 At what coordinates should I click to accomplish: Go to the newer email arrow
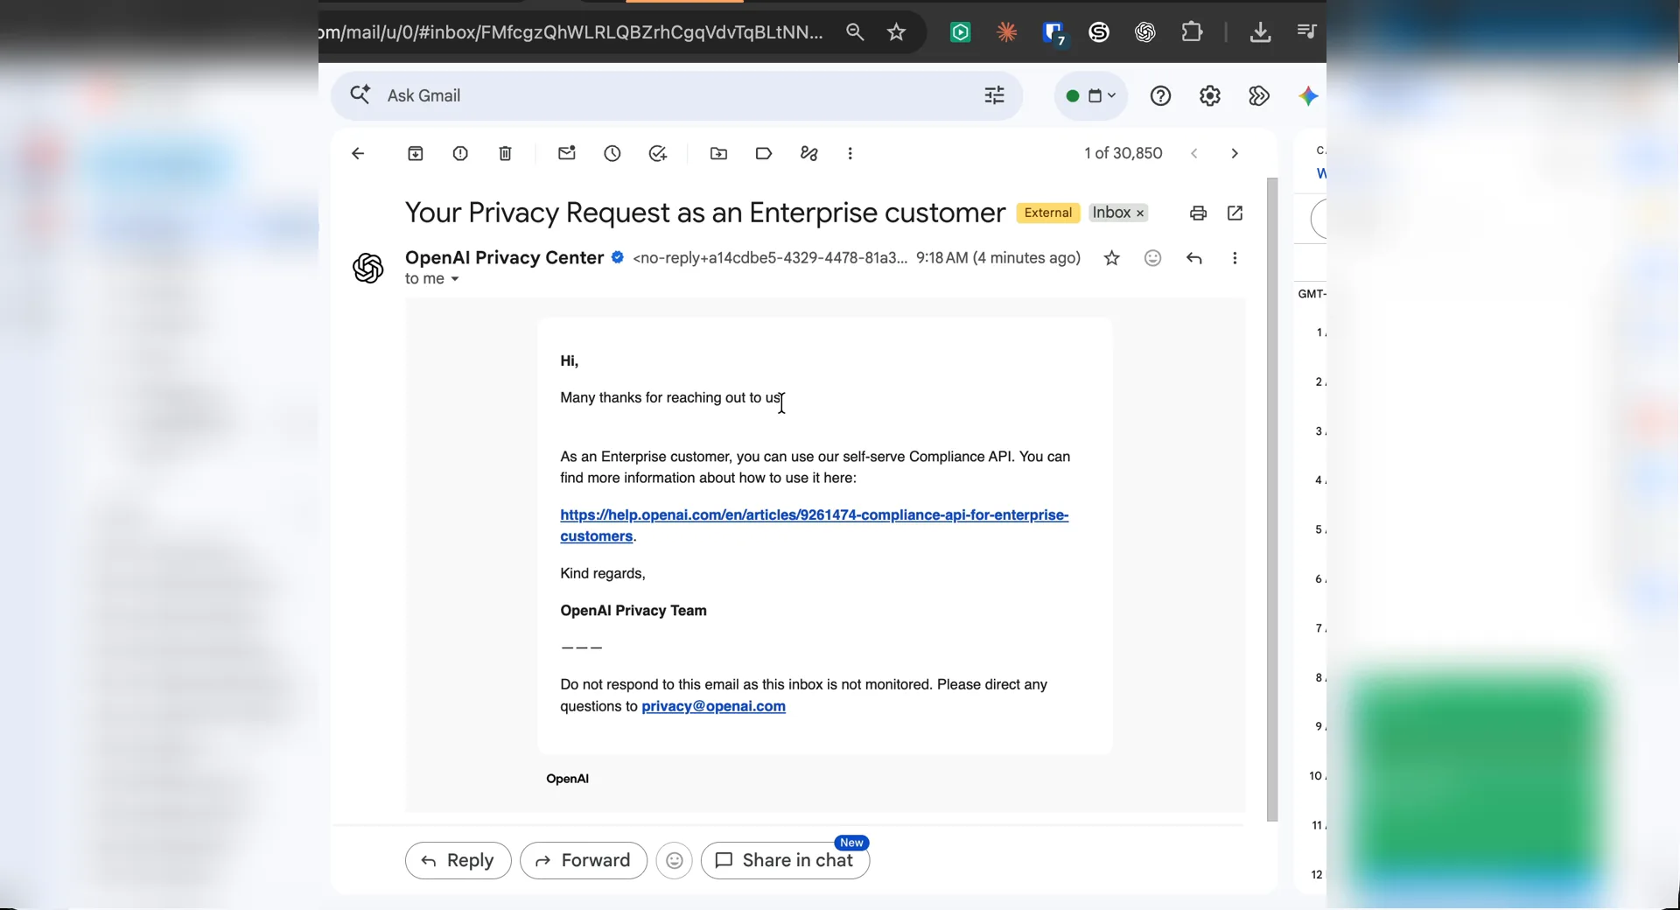(x=1194, y=154)
